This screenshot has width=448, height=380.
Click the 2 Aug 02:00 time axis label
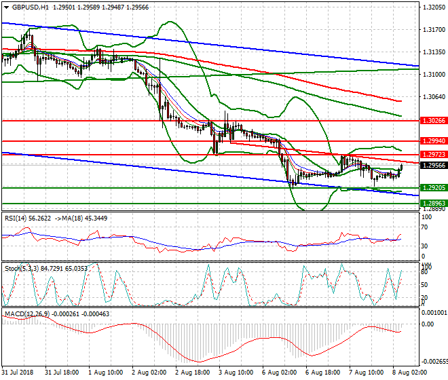pos(149,373)
